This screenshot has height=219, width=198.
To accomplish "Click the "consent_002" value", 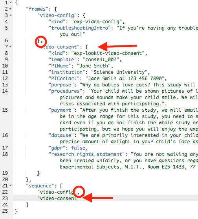I will 101,60.
